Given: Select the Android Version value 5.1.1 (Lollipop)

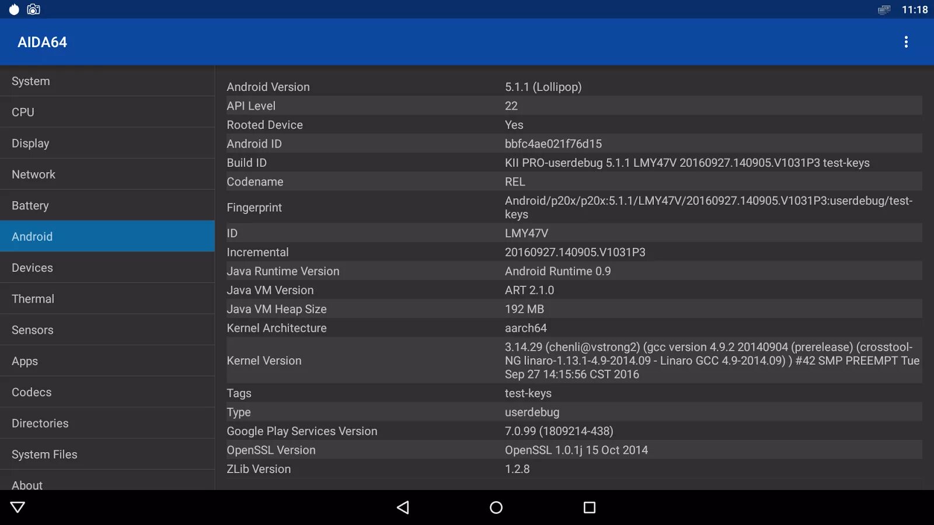Looking at the screenshot, I should pyautogui.click(x=543, y=87).
